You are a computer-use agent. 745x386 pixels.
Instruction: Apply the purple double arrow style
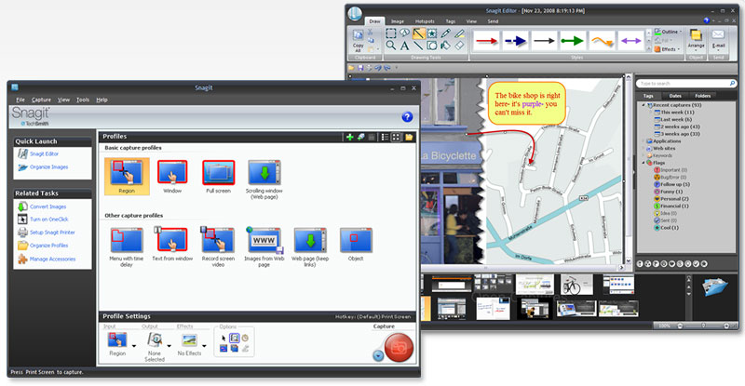pos(630,41)
